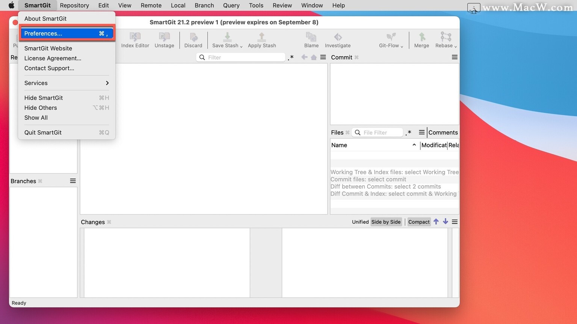Open the Files panel hamburger menu
Viewport: 577px width, 324px height.
[422, 132]
